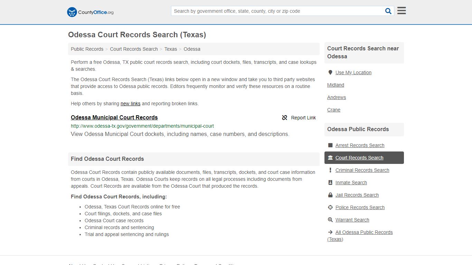Click 'Court filings, dockets, and case files'
Image resolution: width=472 pixels, height=265 pixels.
123,214
